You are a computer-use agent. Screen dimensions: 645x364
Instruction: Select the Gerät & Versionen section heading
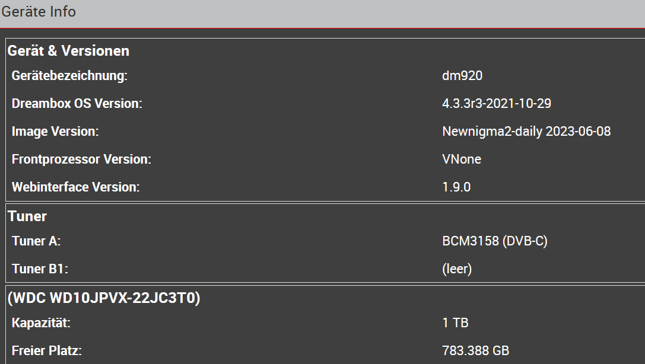click(x=68, y=51)
